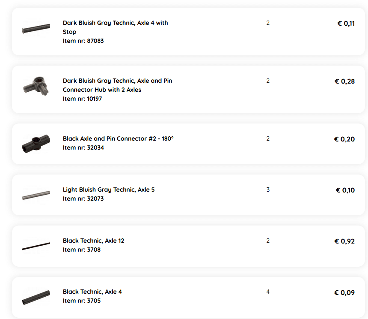
Task: Open the Black Technic, Axle 4 title
Action: click(x=92, y=292)
